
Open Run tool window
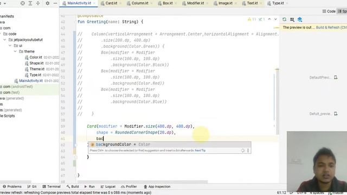(x=89, y=186)
